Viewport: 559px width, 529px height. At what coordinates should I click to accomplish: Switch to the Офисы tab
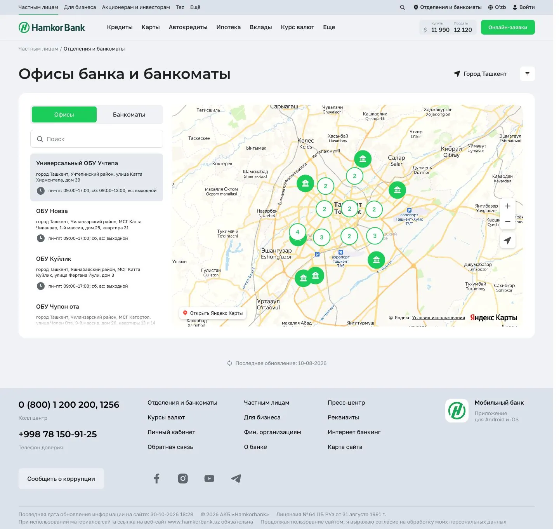pyautogui.click(x=64, y=115)
